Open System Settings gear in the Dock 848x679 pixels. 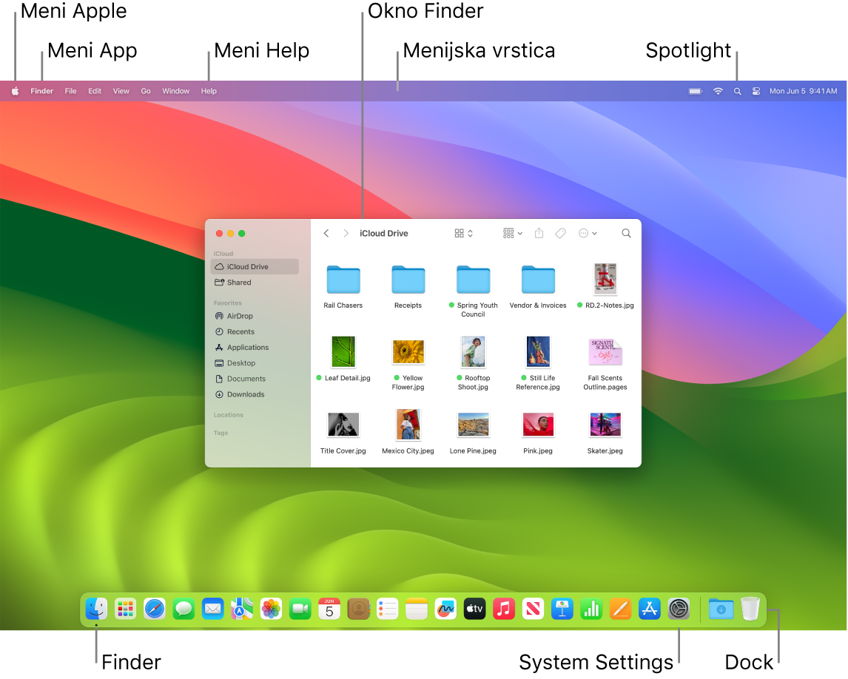click(x=679, y=608)
